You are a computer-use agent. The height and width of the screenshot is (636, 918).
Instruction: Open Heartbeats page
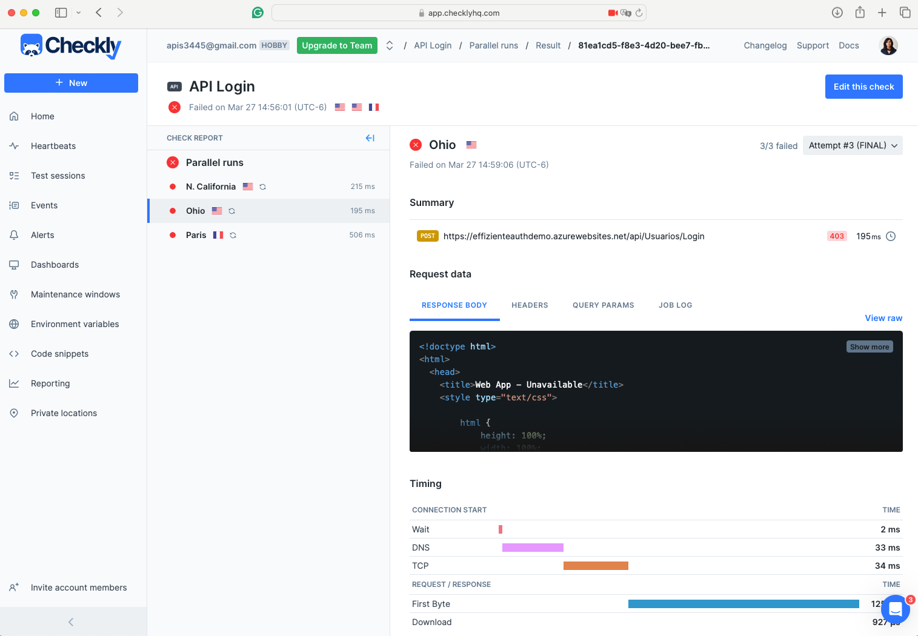pyautogui.click(x=53, y=146)
